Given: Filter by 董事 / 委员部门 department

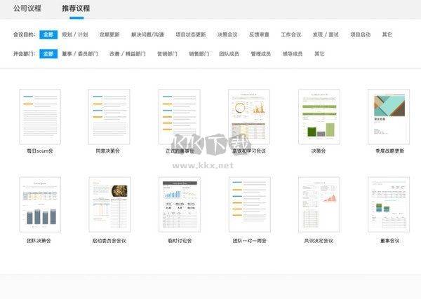Looking at the screenshot, I should [79, 53].
